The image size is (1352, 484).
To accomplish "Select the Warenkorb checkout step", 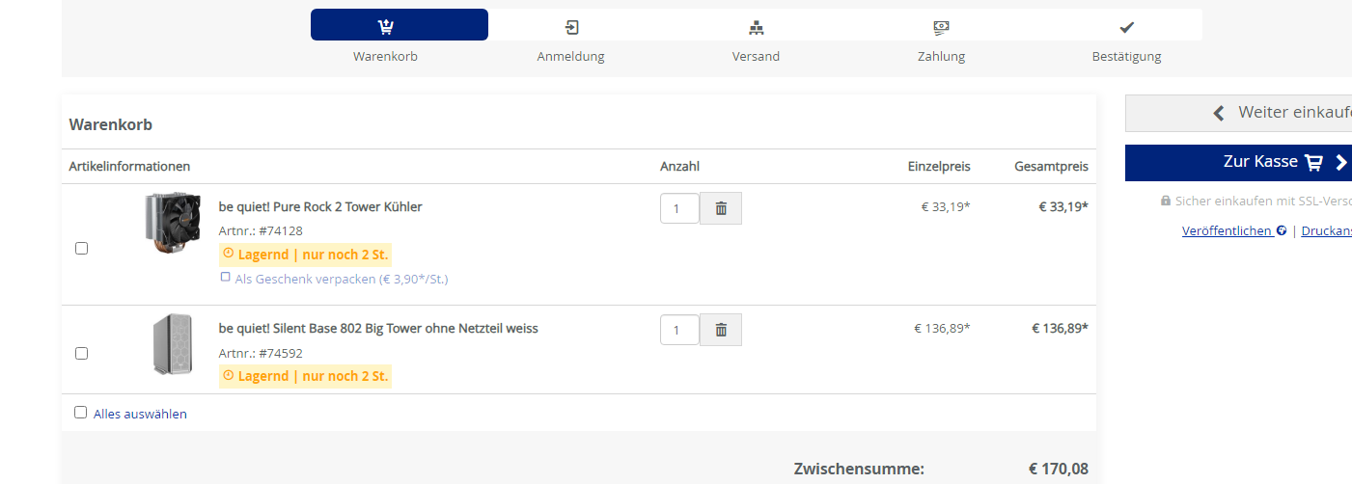I will (399, 25).
